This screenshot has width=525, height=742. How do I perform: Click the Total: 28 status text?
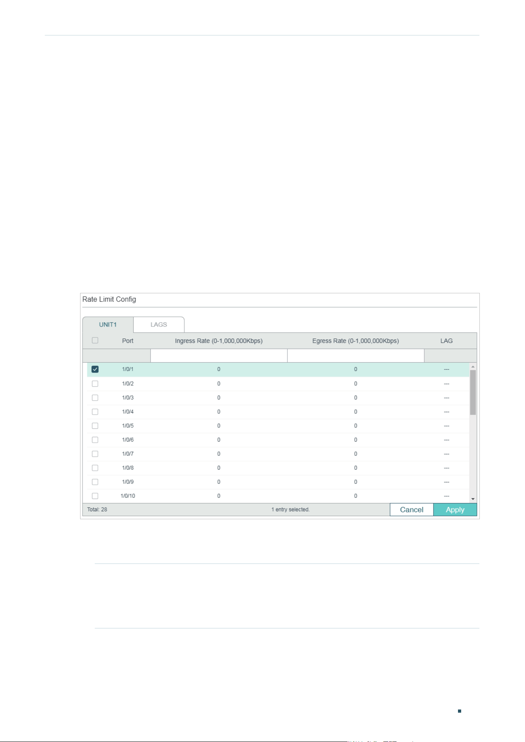click(x=97, y=510)
